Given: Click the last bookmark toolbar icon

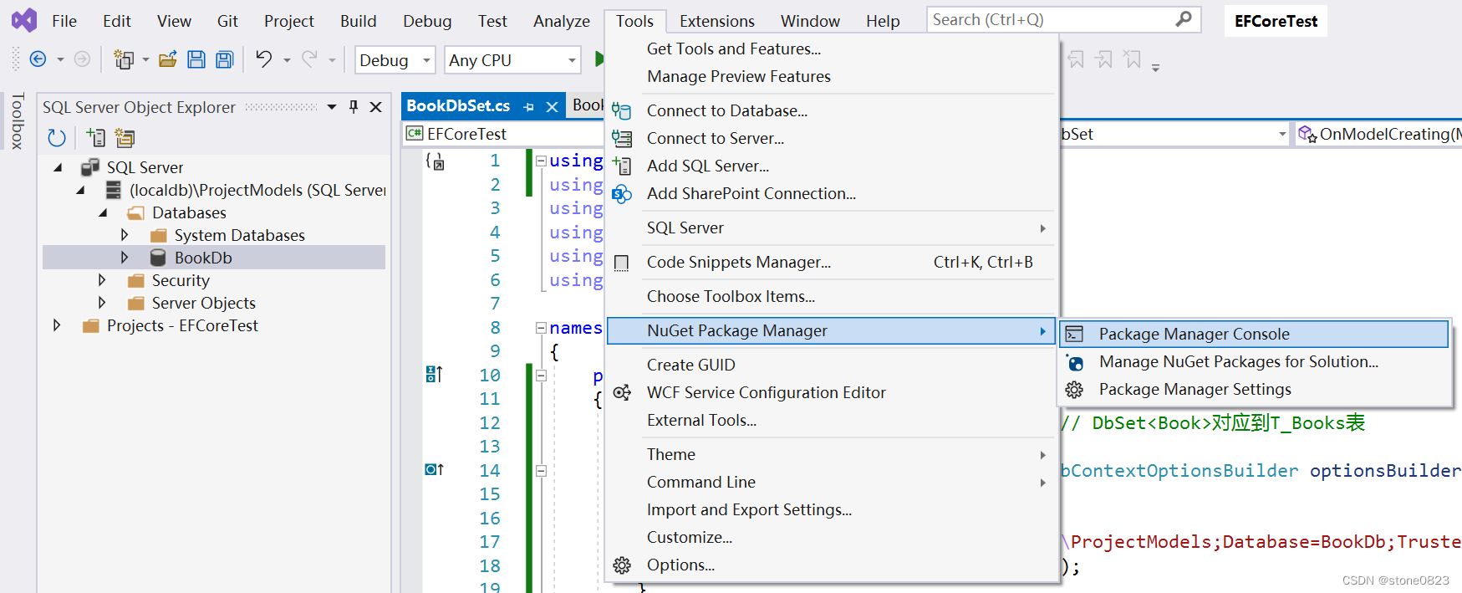Looking at the screenshot, I should point(1133,59).
